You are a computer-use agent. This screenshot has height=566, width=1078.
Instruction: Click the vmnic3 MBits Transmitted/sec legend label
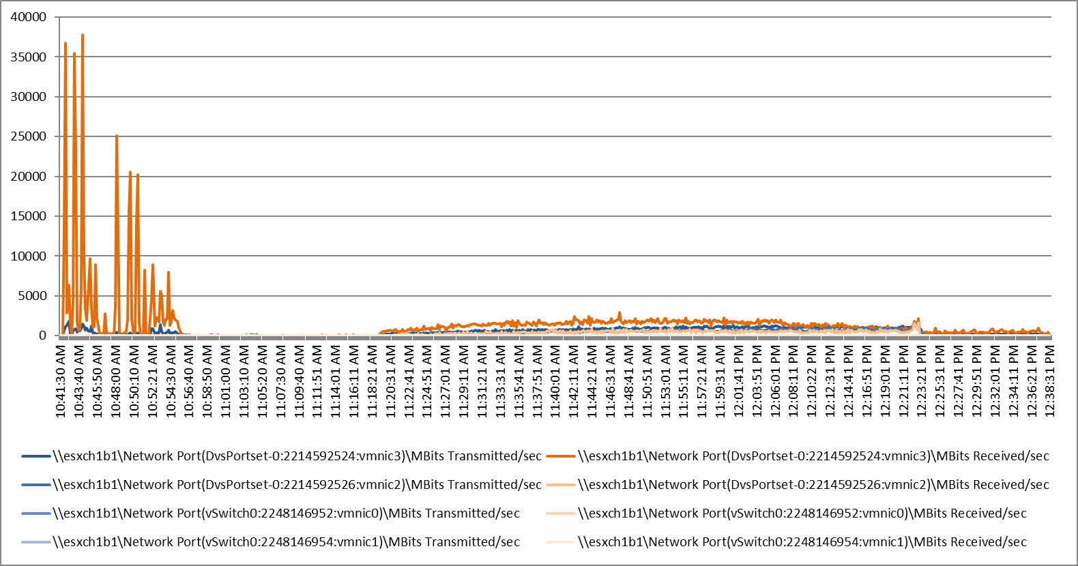pos(297,456)
